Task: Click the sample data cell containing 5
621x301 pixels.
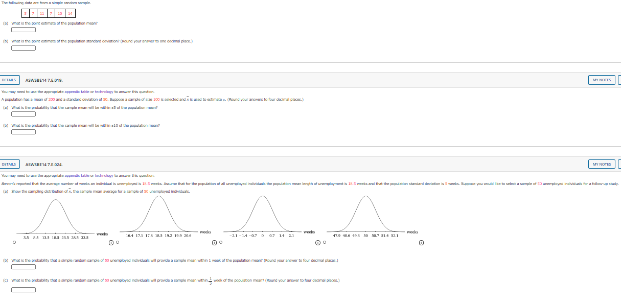Action: 26,13
